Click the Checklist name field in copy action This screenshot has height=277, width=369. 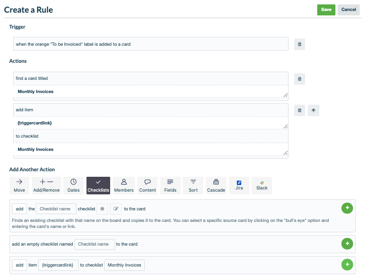tap(60, 209)
